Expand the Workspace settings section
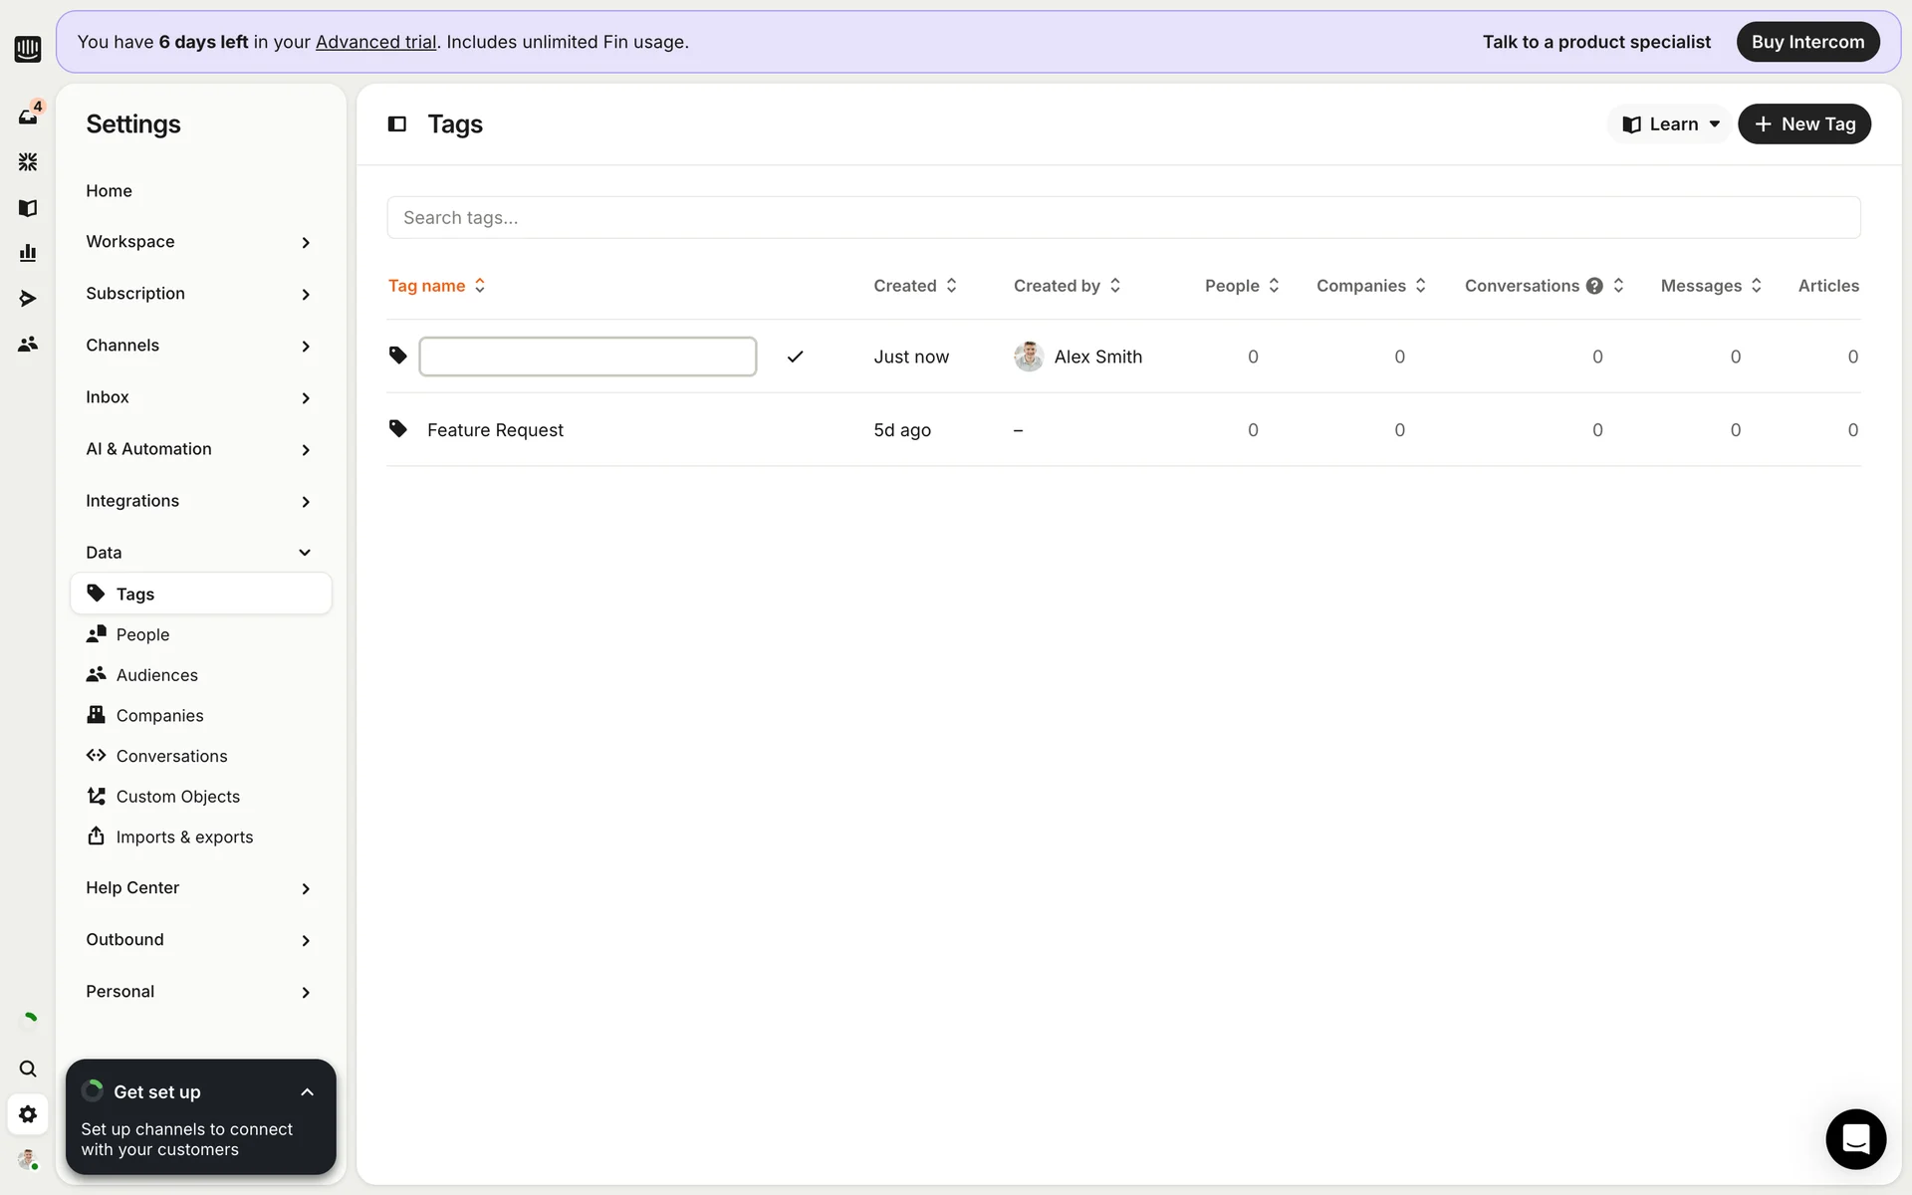The width and height of the screenshot is (1912, 1195). (198, 242)
